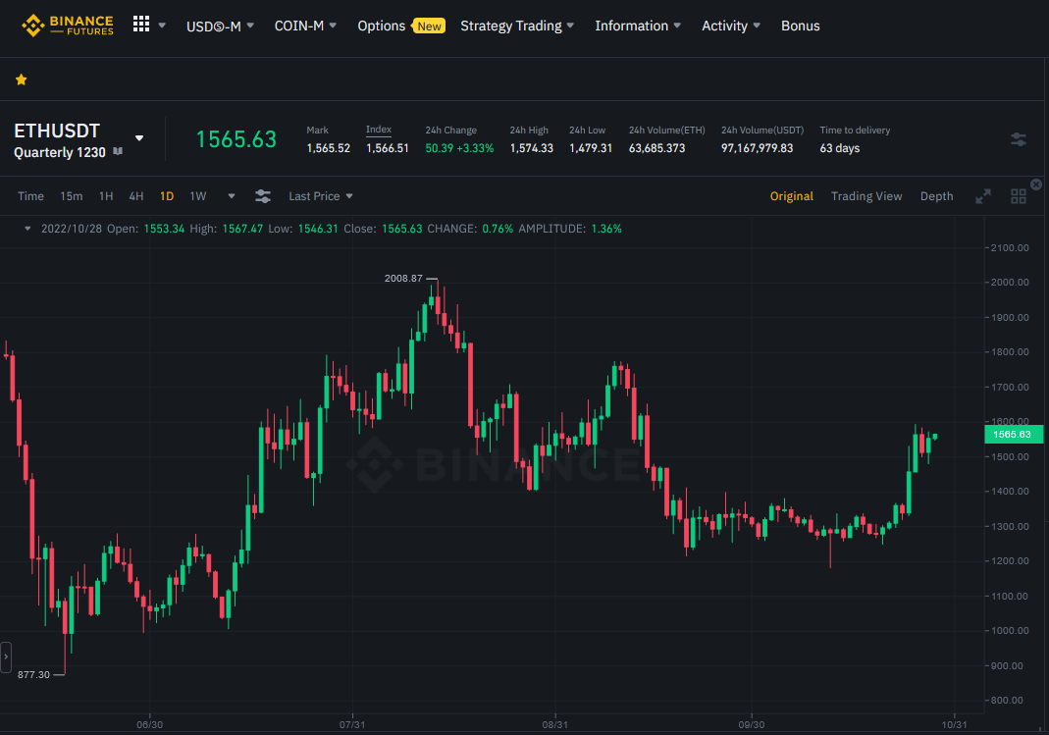Screen dimensions: 1049x735
Task: Click the 07/31 date axis label
Action: click(352, 725)
